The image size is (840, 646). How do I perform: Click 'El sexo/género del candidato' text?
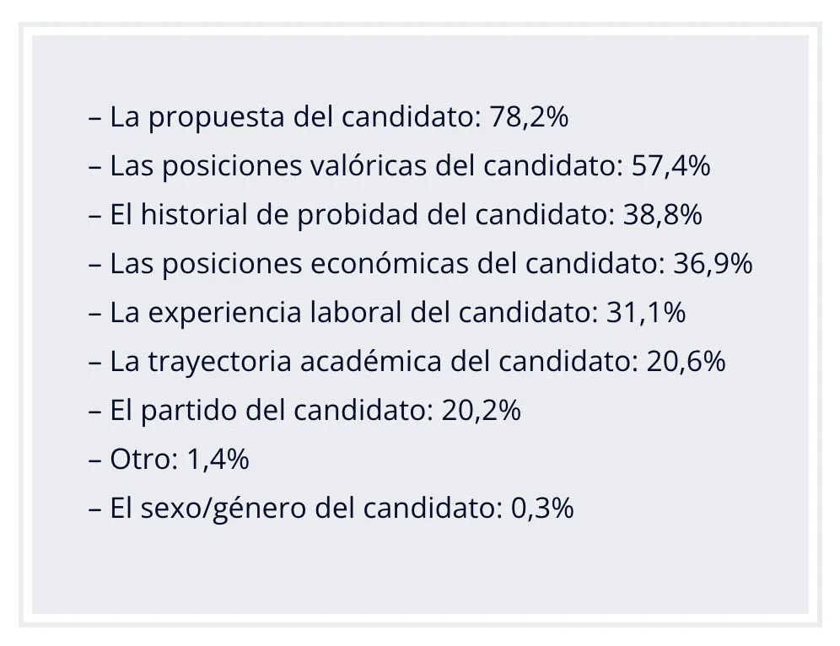pos(303,509)
